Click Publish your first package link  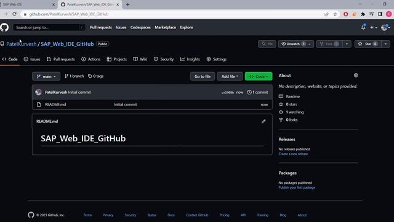point(297,187)
